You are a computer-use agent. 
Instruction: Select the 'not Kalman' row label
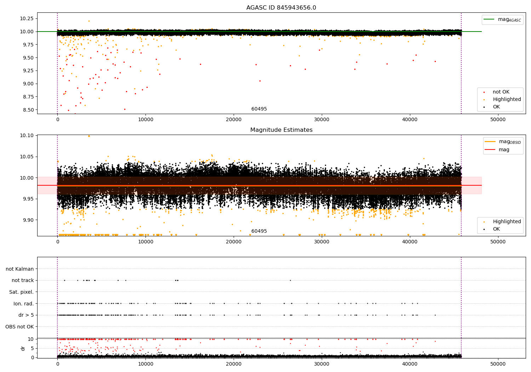pos(19,269)
